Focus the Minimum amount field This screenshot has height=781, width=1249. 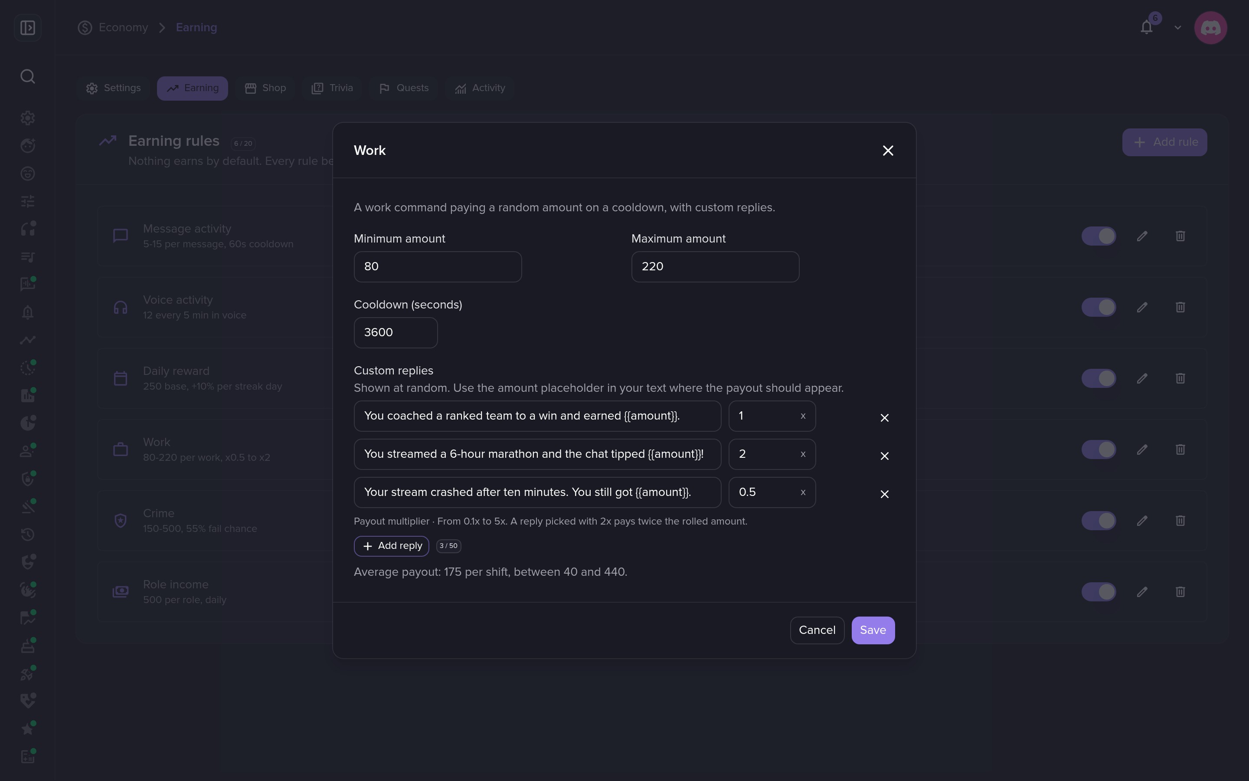point(438,266)
